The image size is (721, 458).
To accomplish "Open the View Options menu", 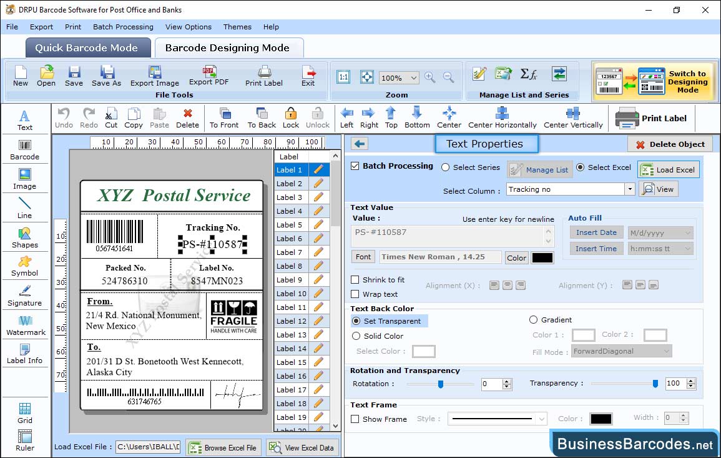I will click(x=189, y=27).
